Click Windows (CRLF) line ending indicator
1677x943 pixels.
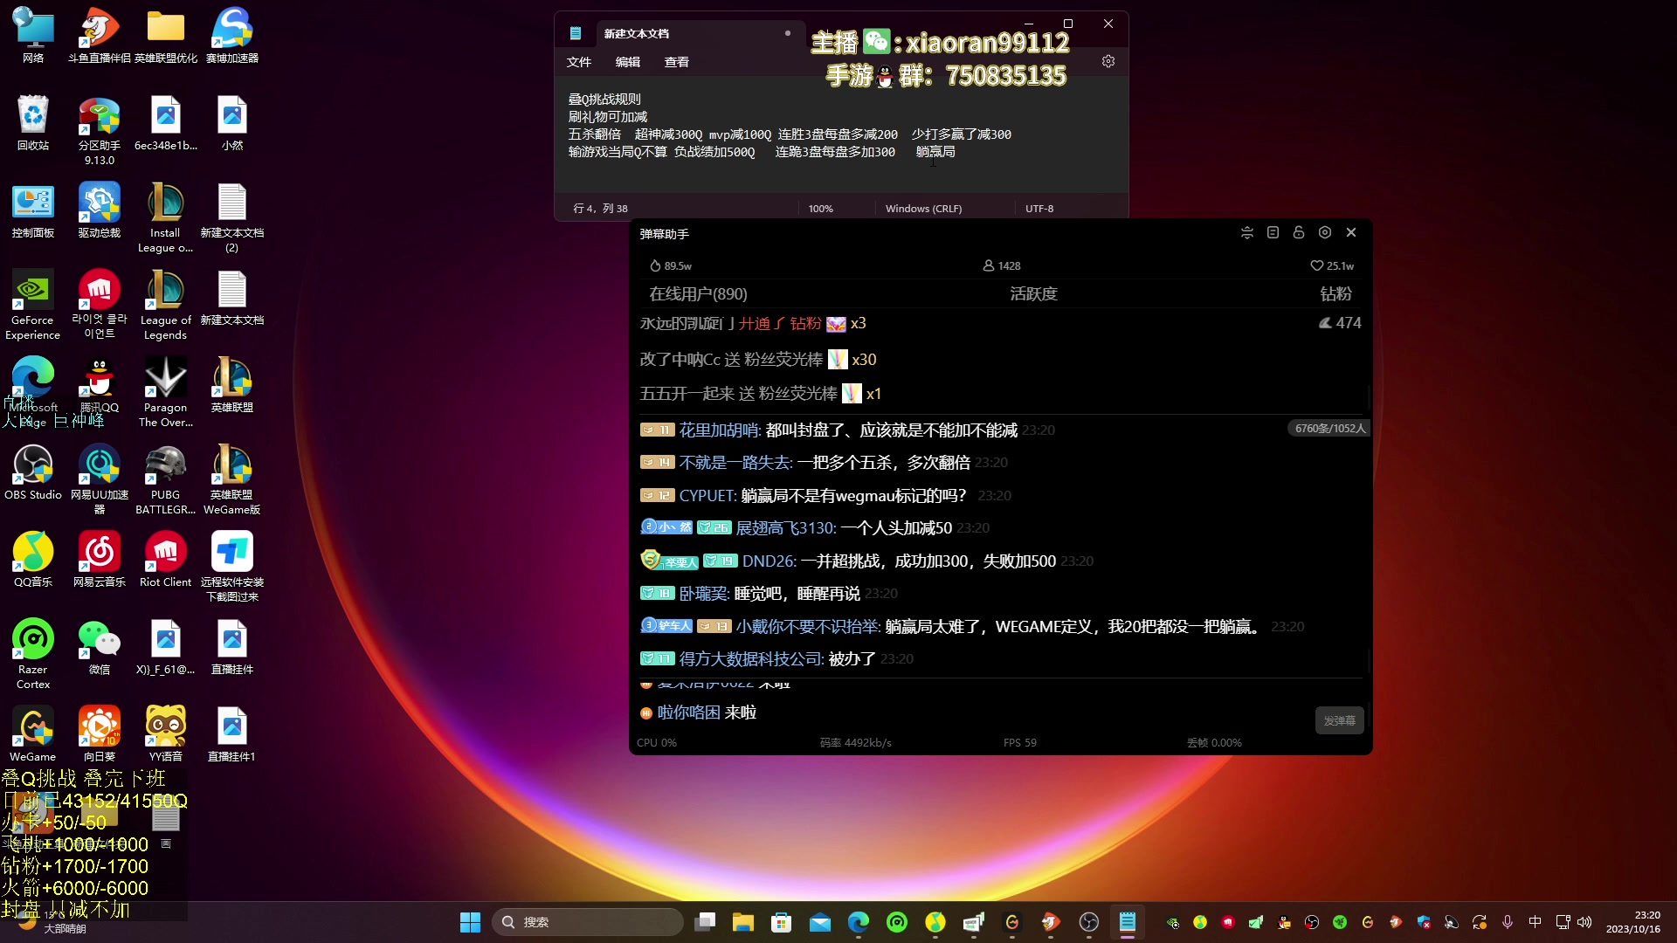point(923,209)
